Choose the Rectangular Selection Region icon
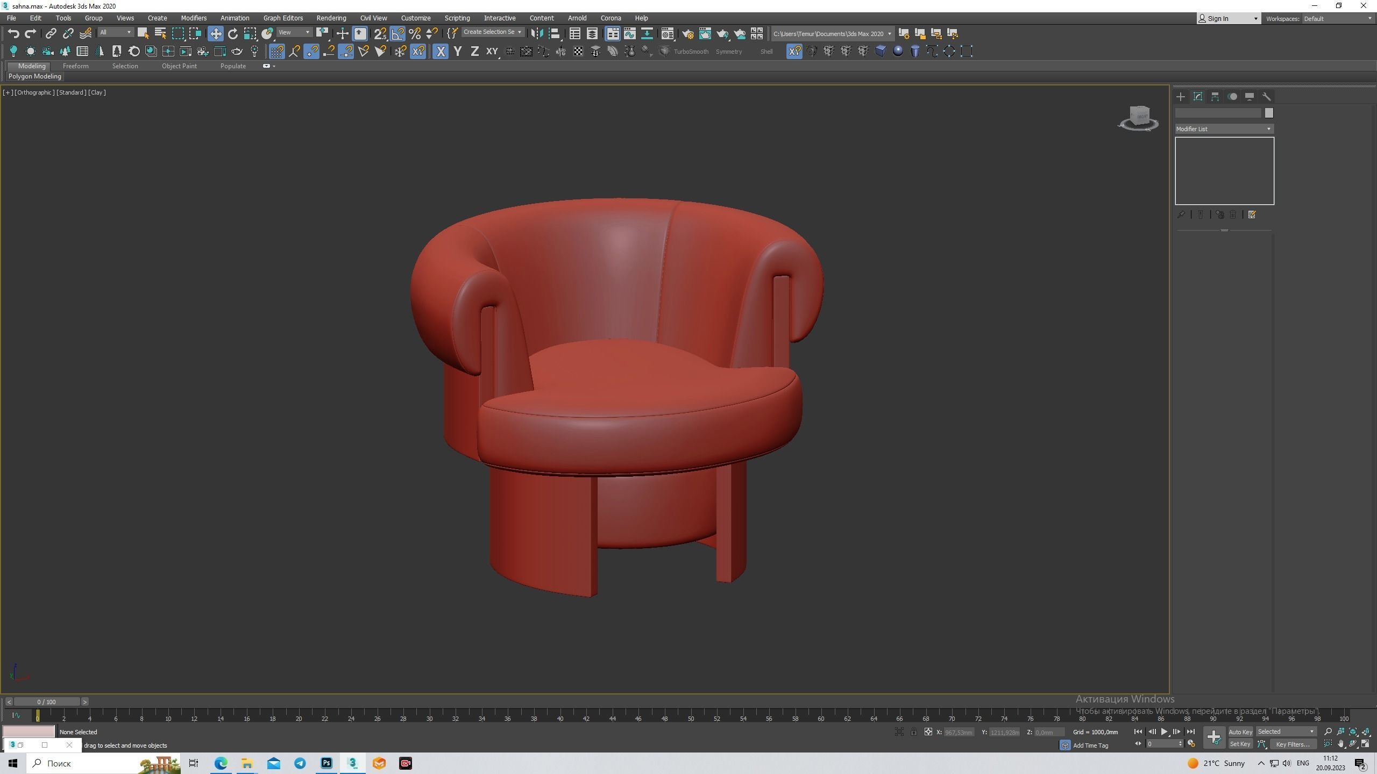1377x774 pixels. click(178, 34)
